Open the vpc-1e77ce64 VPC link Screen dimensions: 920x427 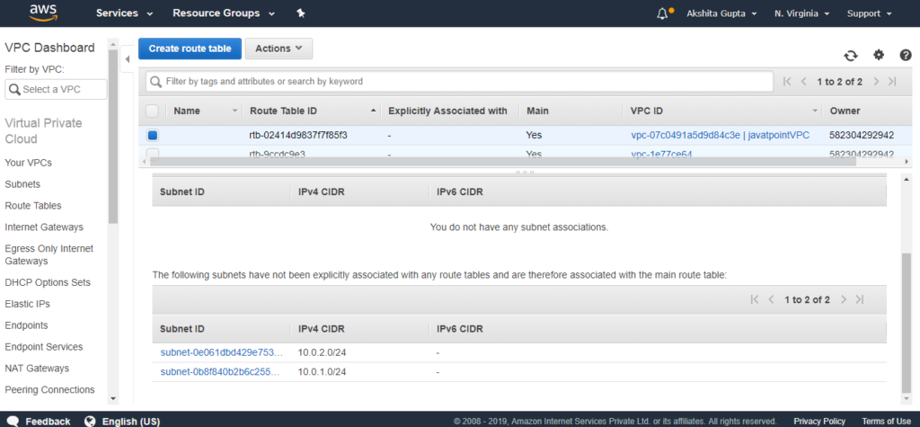[x=662, y=154]
